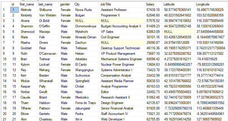Screen dimensions: 228x121
Task: Click the row 21 row-number header
Action: tap(6, 119)
